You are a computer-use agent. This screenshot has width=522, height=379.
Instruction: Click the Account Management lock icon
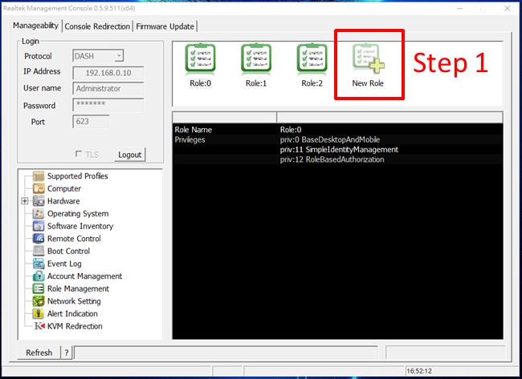point(39,276)
